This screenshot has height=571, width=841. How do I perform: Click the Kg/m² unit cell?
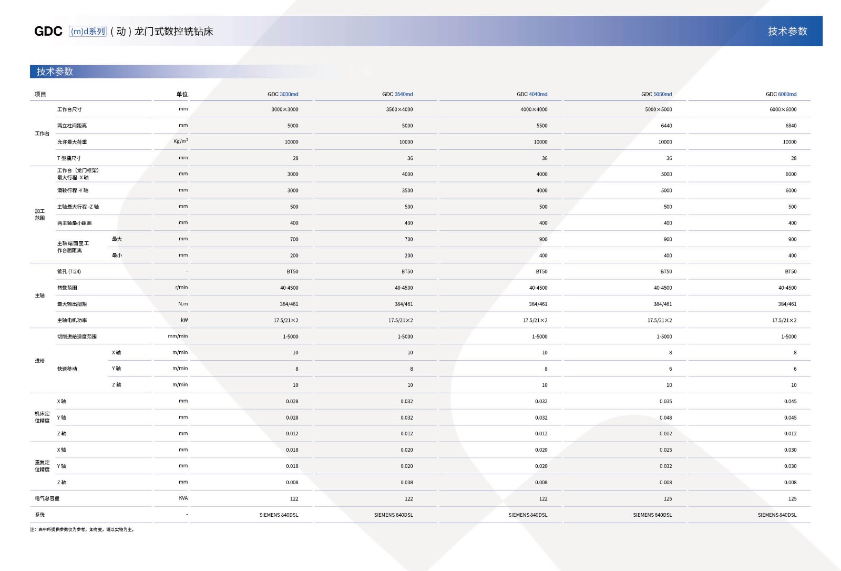click(180, 141)
